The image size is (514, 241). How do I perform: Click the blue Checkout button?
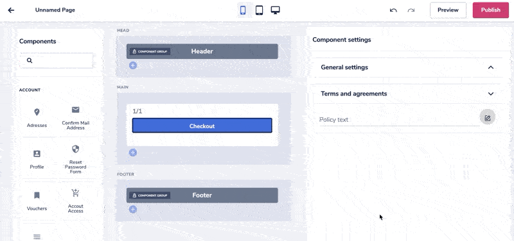[x=202, y=126]
